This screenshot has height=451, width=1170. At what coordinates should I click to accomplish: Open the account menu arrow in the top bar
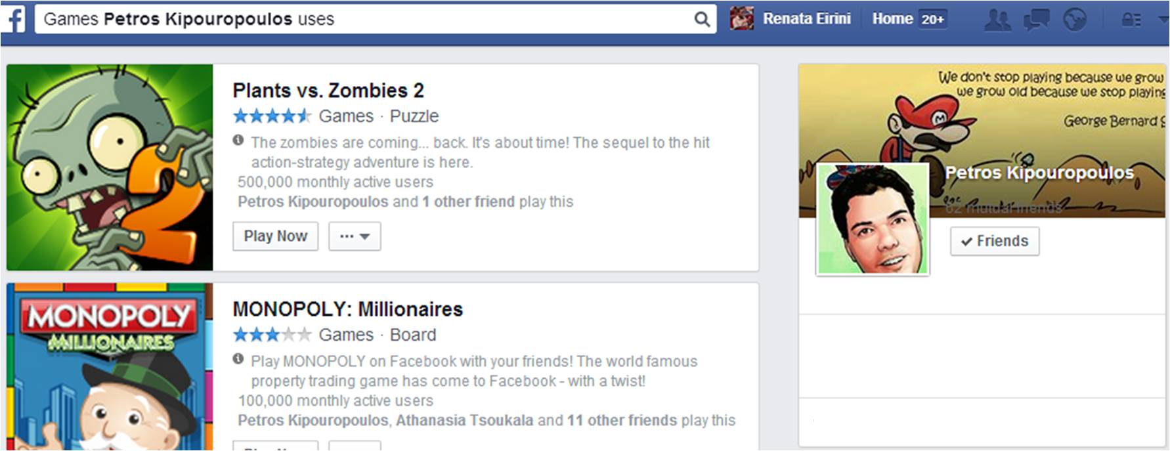tap(1163, 20)
